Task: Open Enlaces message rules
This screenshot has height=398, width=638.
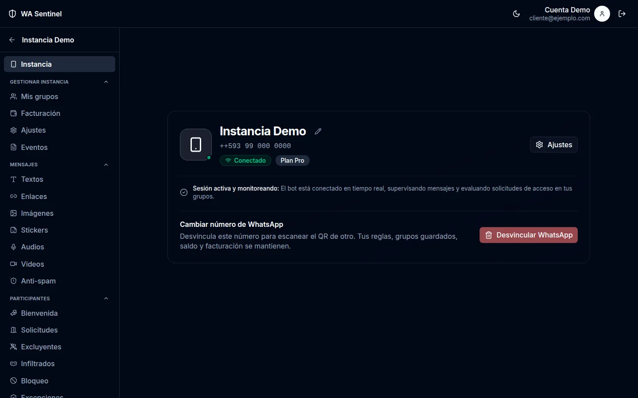Action: pos(59,196)
